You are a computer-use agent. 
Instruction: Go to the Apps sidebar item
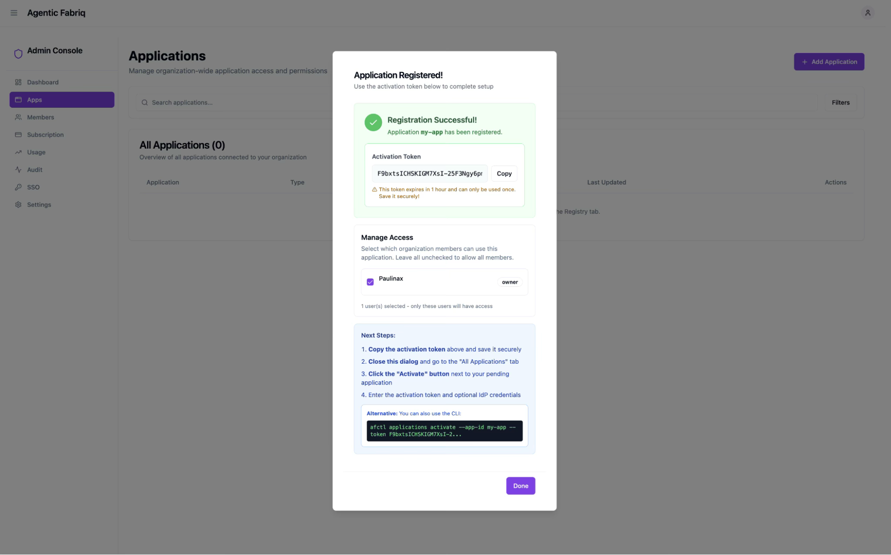[x=62, y=100]
